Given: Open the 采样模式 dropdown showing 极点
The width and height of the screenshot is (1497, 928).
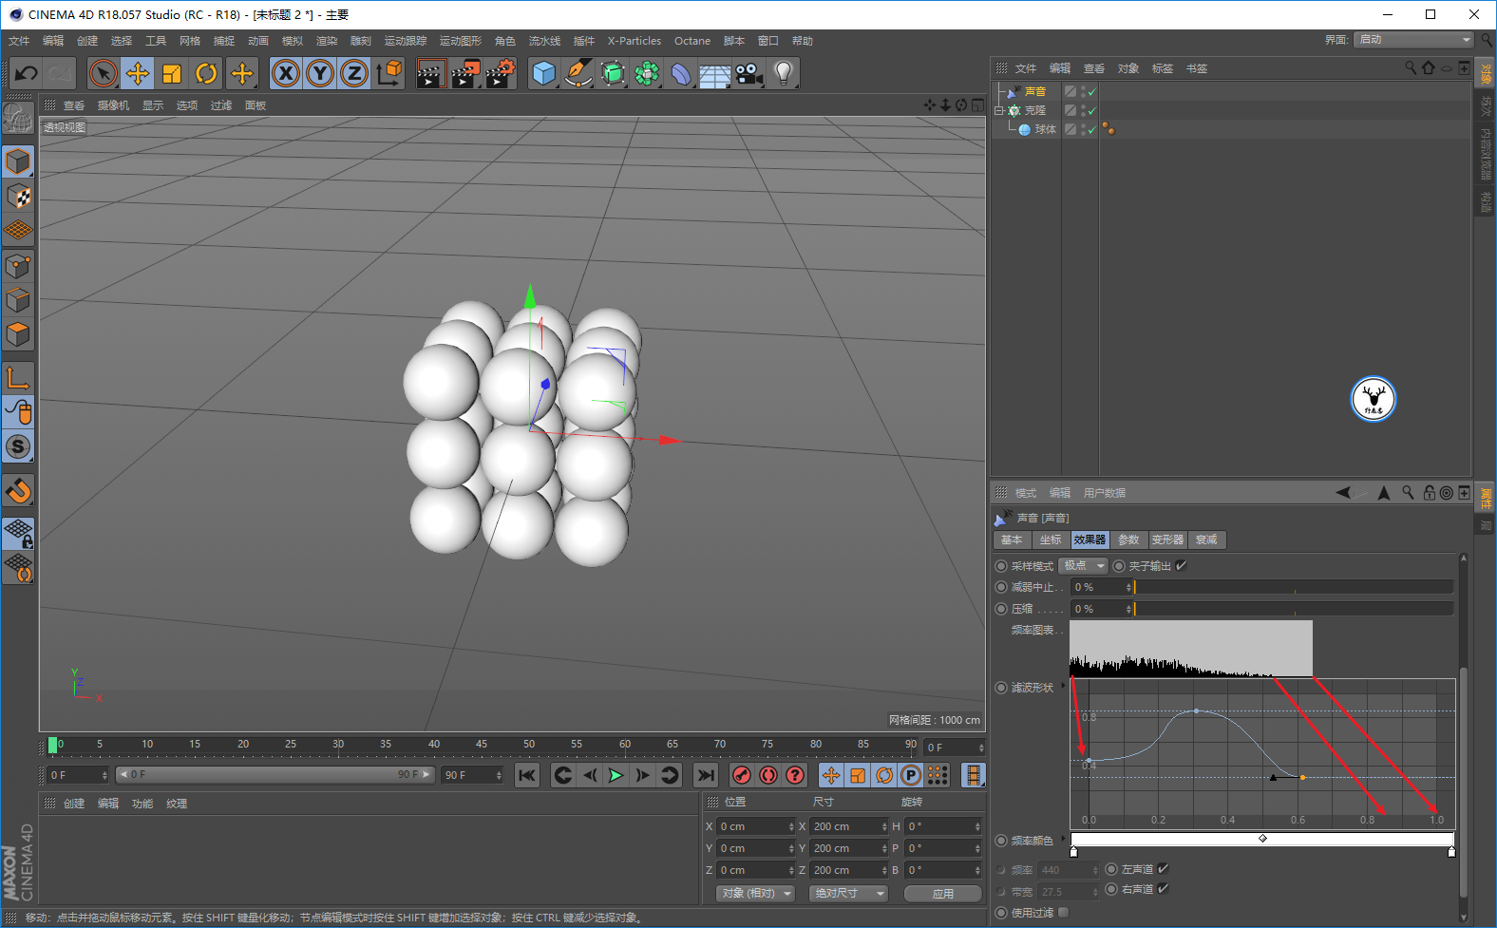Looking at the screenshot, I should tap(1084, 566).
